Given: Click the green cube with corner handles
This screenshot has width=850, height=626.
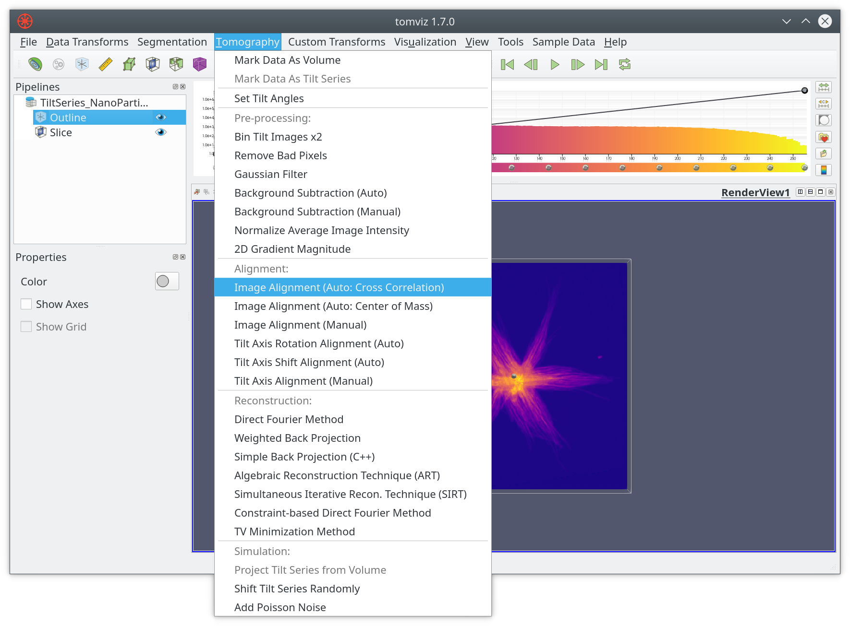Looking at the screenshot, I should [129, 64].
